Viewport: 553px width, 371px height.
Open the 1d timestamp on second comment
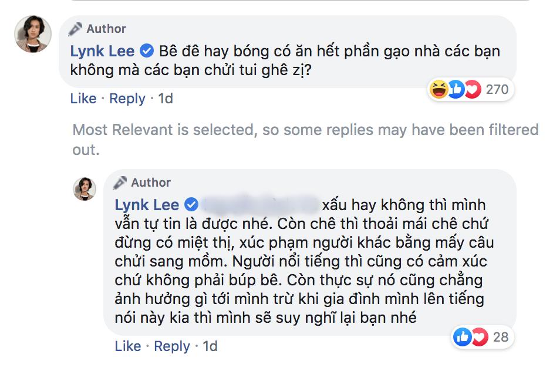pos(208,346)
